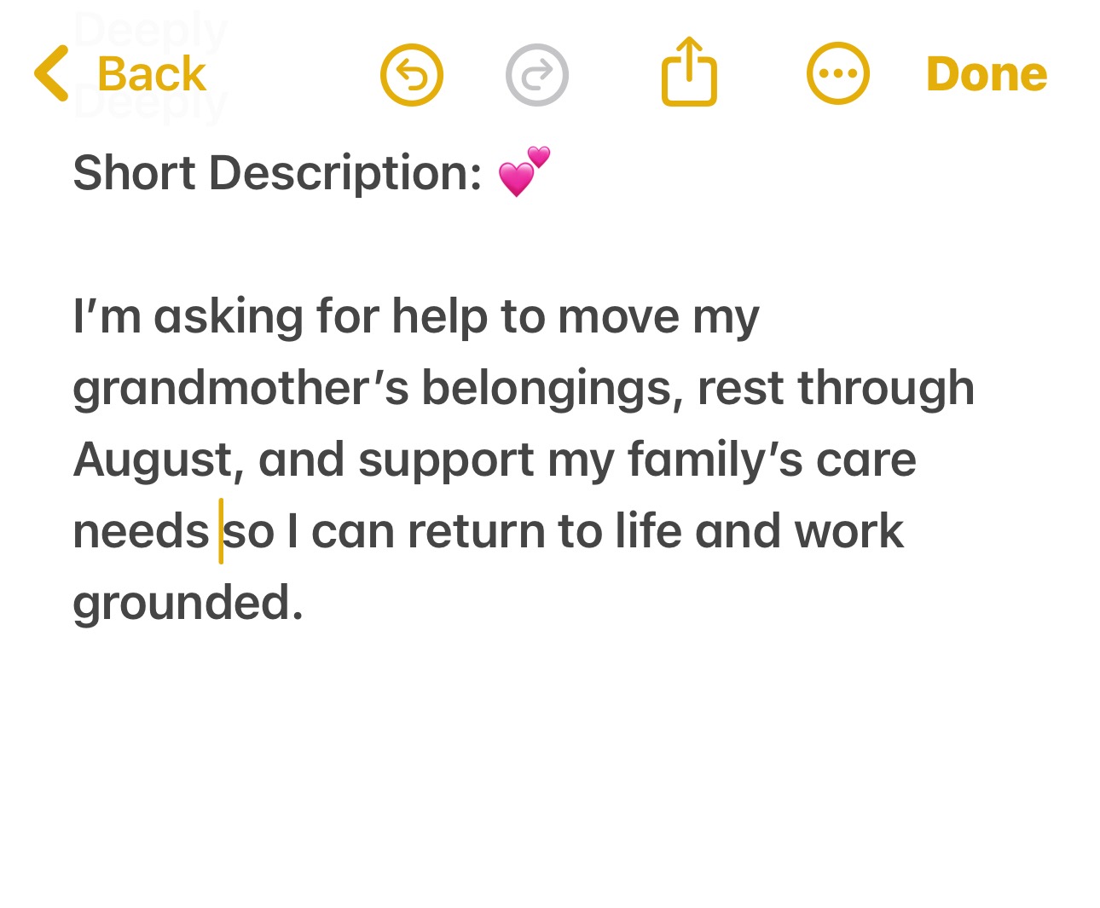1100x908 pixels.
Task: Click the word 'return' in the note
Action: 476,531
